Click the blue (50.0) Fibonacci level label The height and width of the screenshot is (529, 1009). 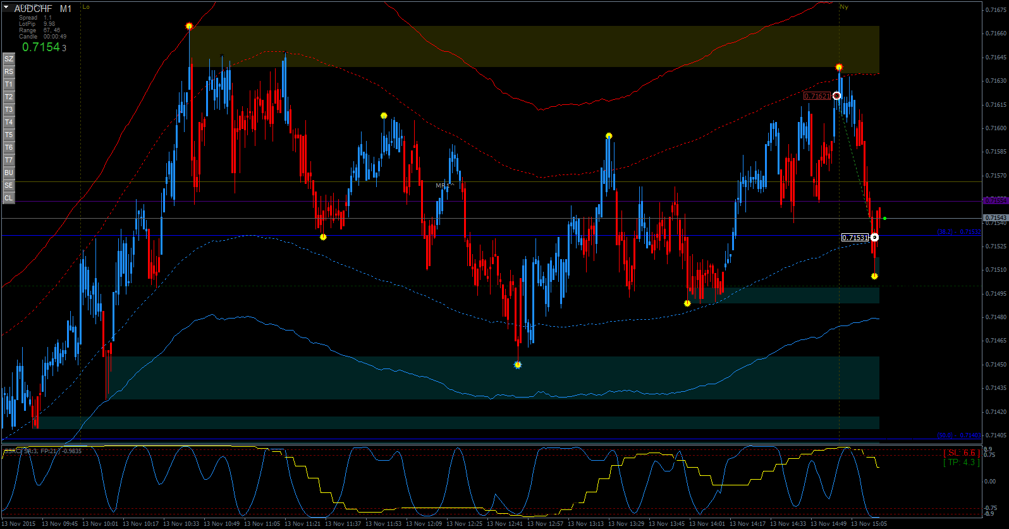[x=959, y=435]
